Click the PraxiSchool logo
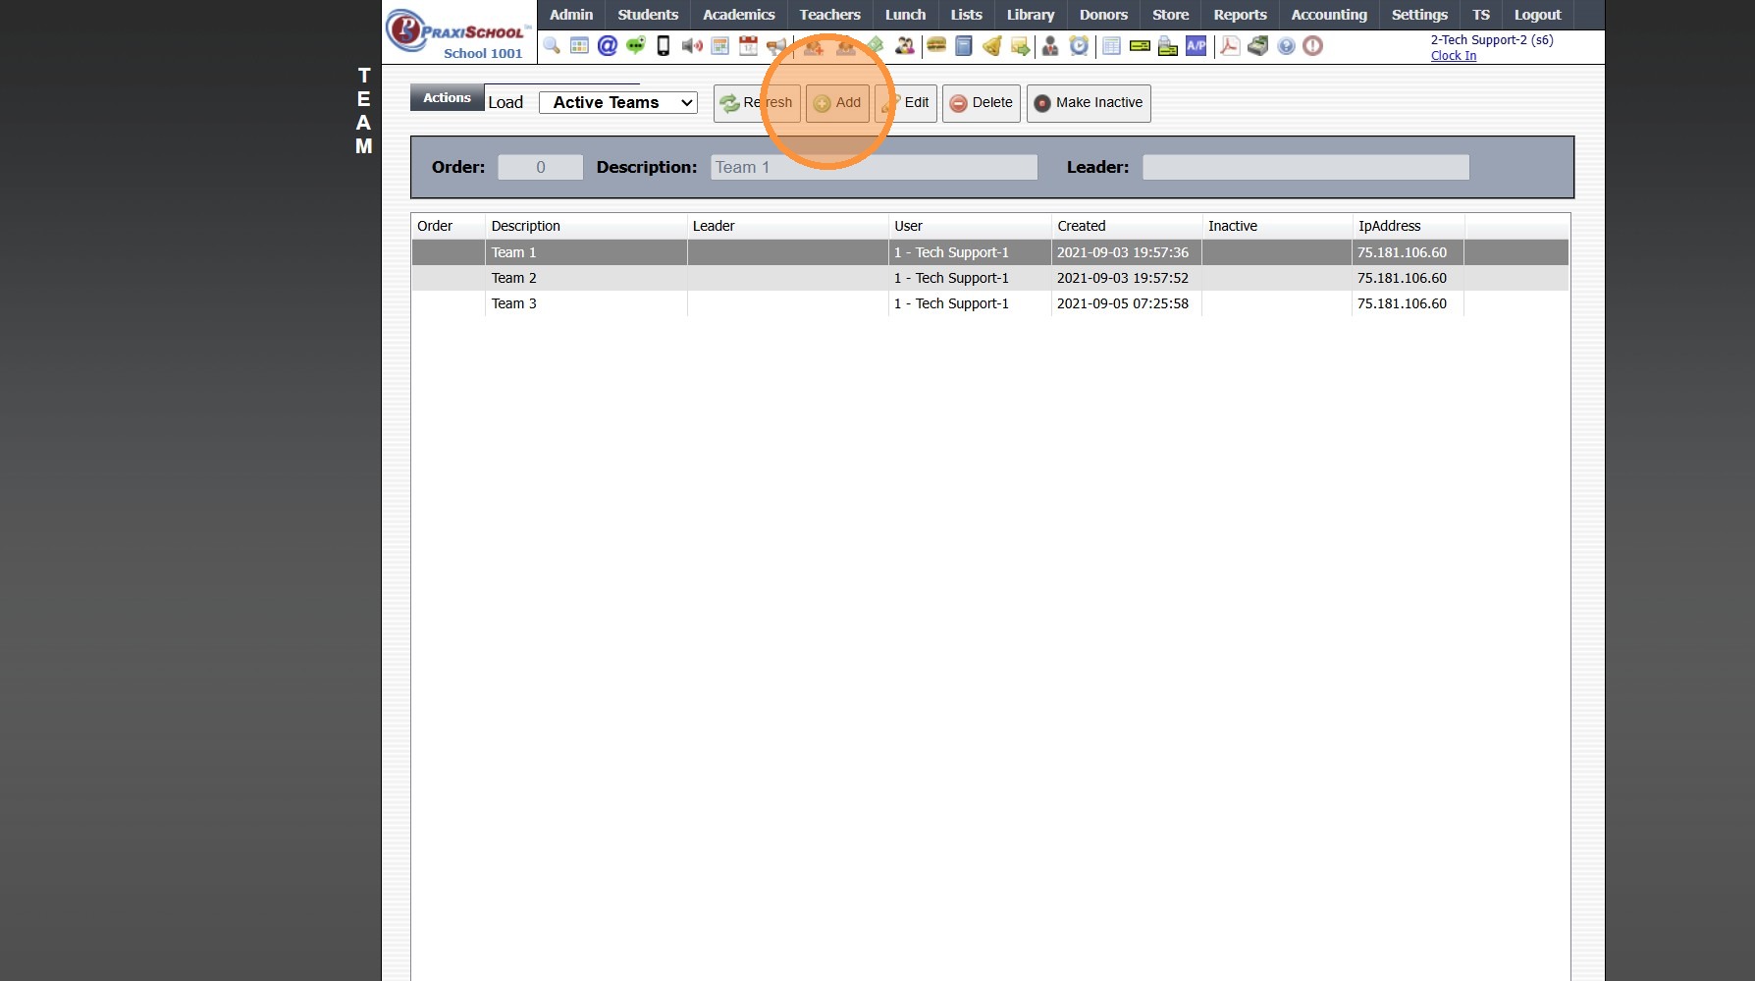1755x981 pixels. 459,32
